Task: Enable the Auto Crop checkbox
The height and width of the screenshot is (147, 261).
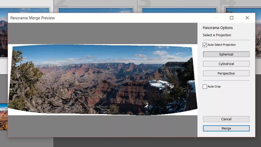Action: [x=205, y=87]
